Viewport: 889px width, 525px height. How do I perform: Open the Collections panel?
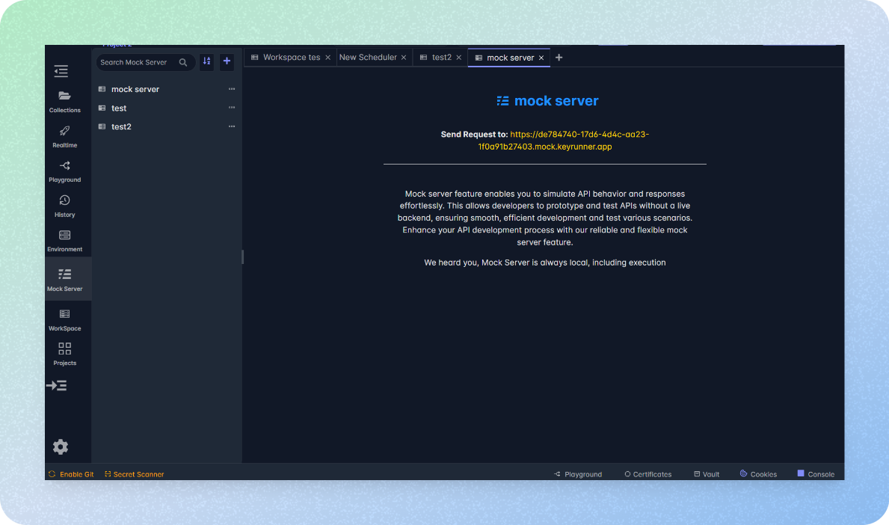(x=64, y=100)
